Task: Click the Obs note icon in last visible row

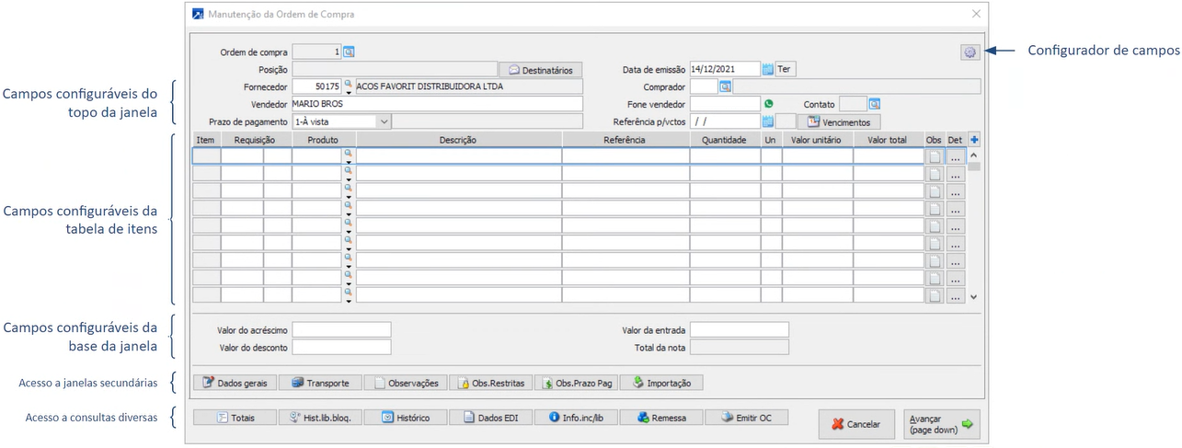Action: pyautogui.click(x=935, y=296)
